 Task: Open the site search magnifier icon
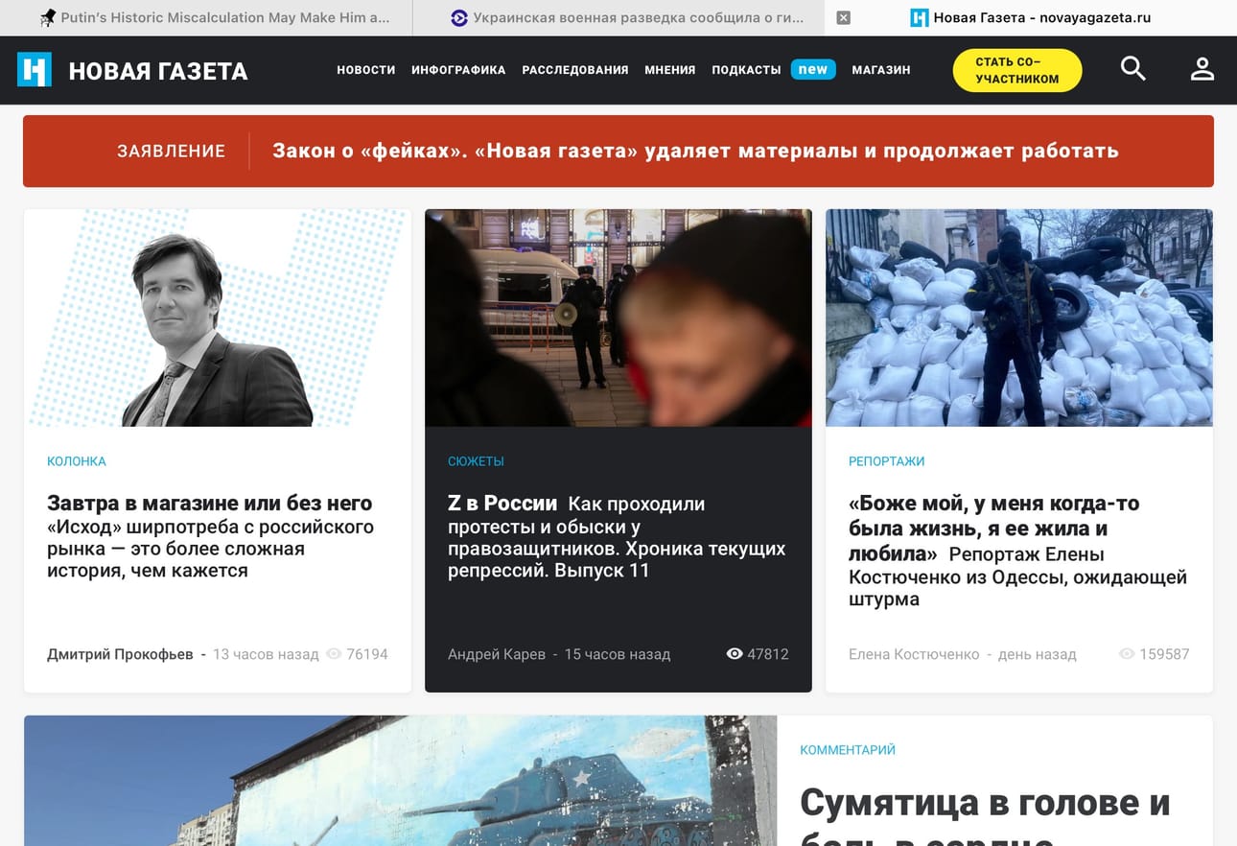click(x=1132, y=69)
